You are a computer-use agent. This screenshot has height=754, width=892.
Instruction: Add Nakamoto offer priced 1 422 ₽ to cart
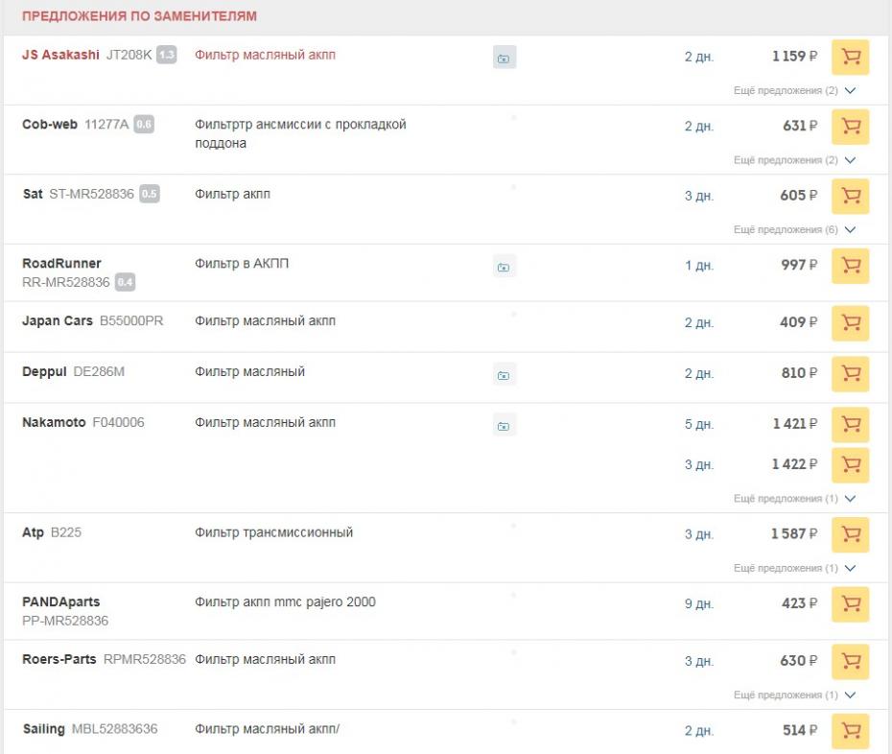[x=850, y=465]
